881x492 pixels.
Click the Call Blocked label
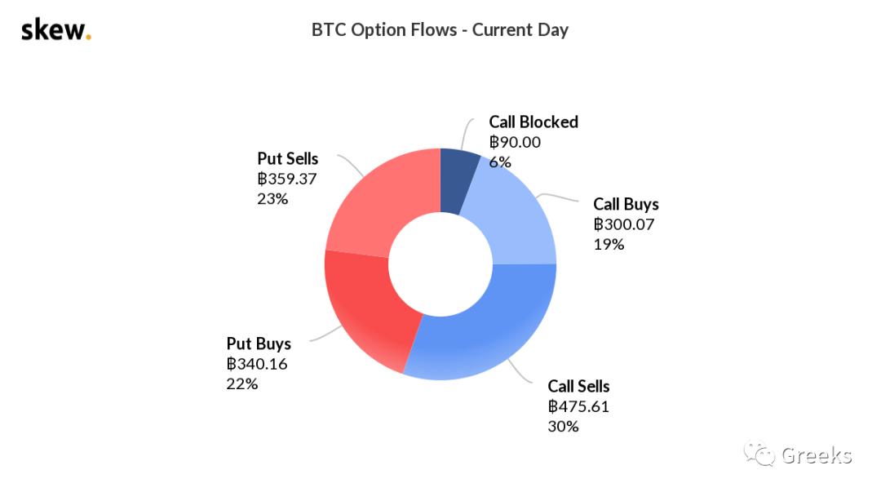tap(533, 122)
